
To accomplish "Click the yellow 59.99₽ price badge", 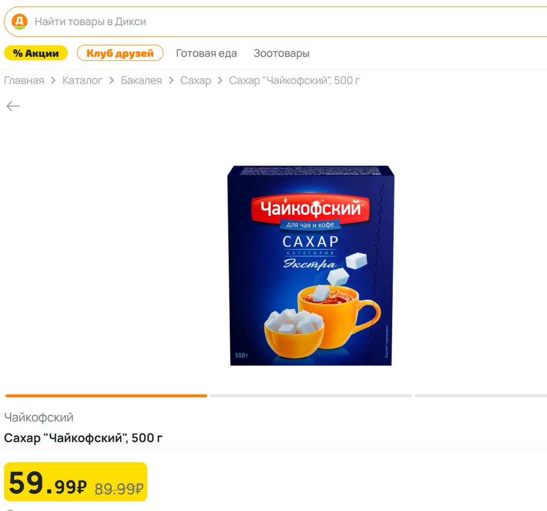I will pos(76,482).
